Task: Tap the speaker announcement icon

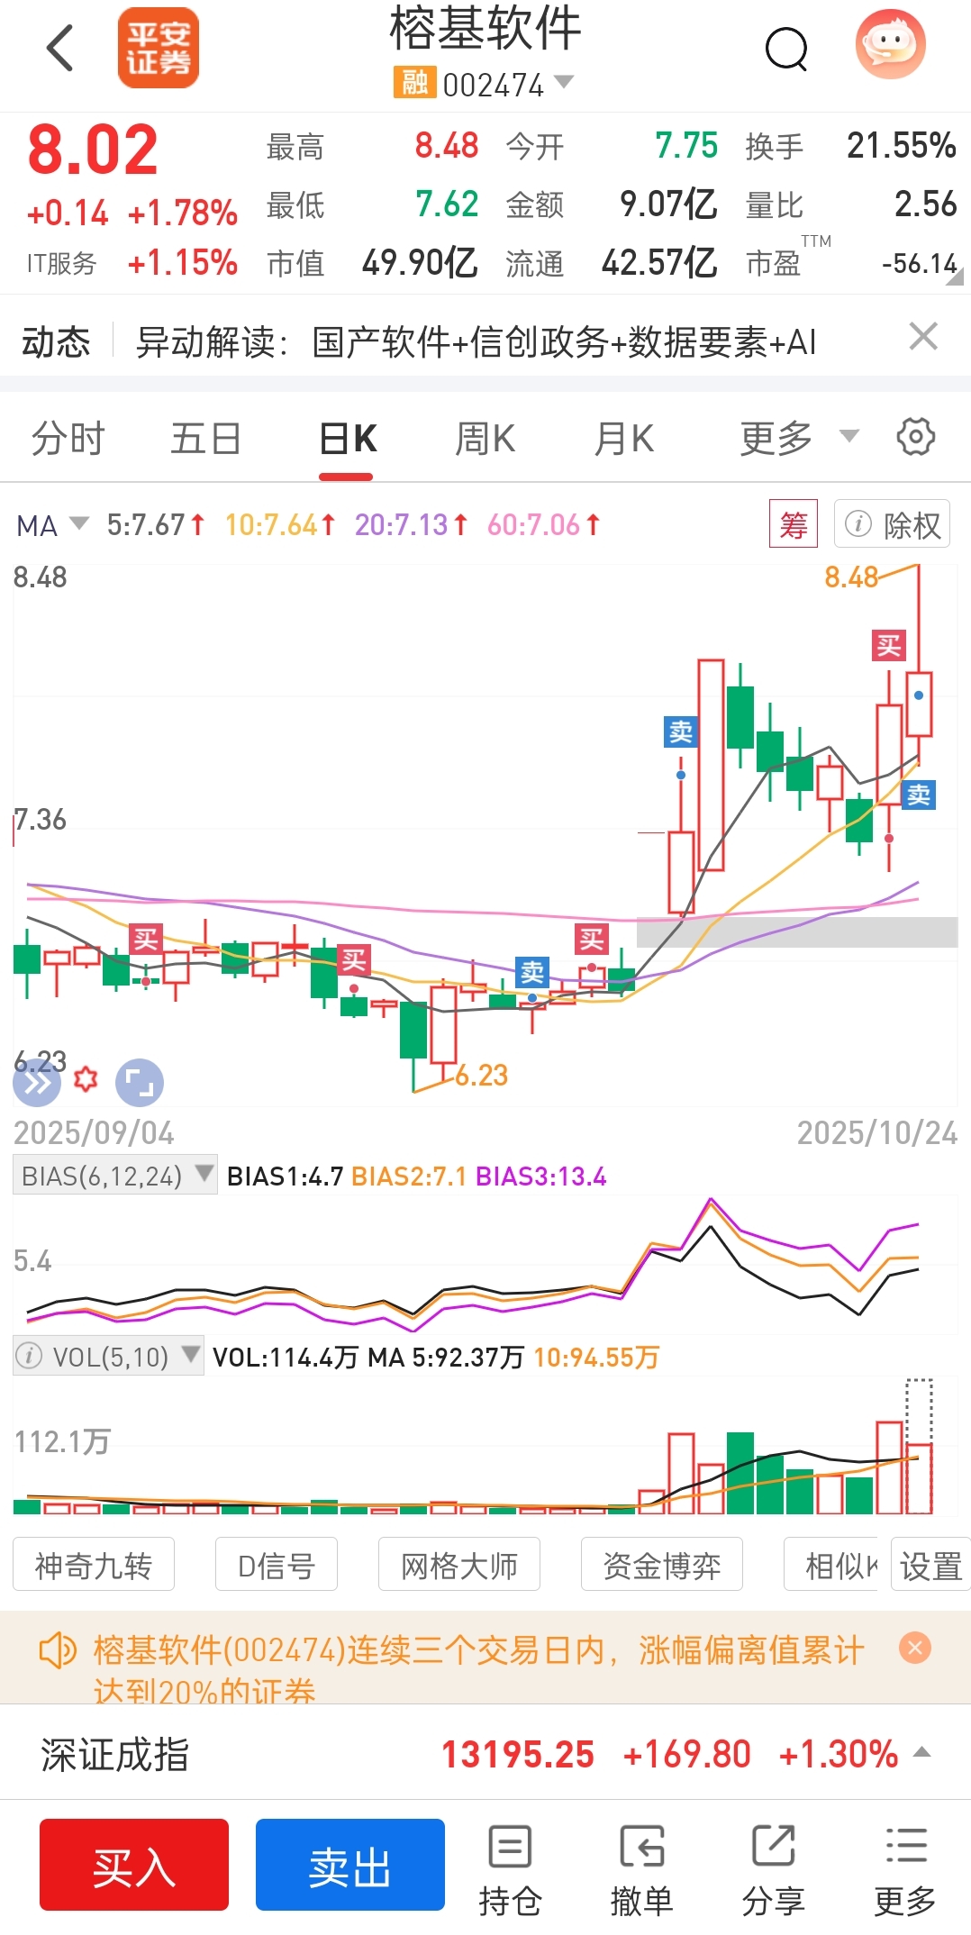Action: [x=59, y=1651]
